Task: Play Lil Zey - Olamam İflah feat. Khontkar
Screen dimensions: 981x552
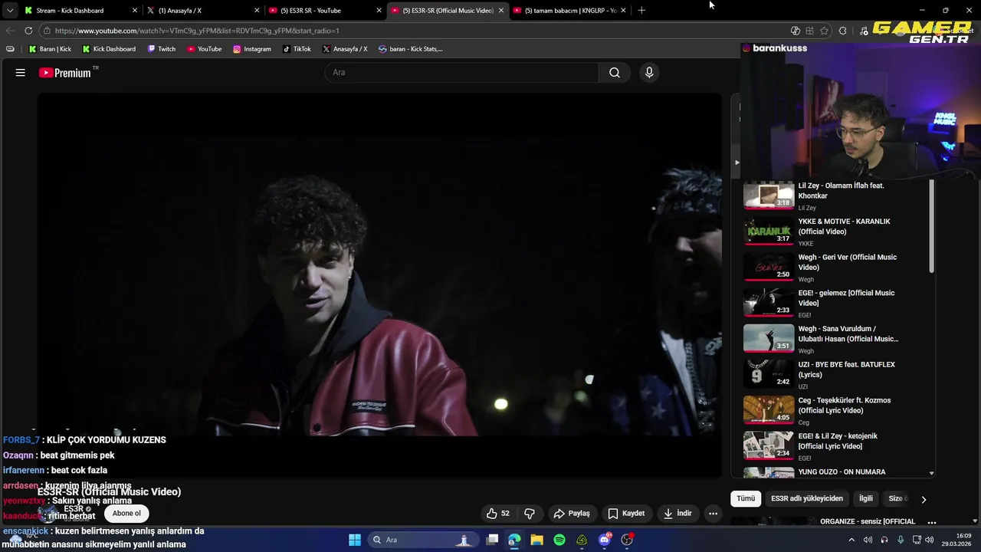Action: tap(835, 195)
